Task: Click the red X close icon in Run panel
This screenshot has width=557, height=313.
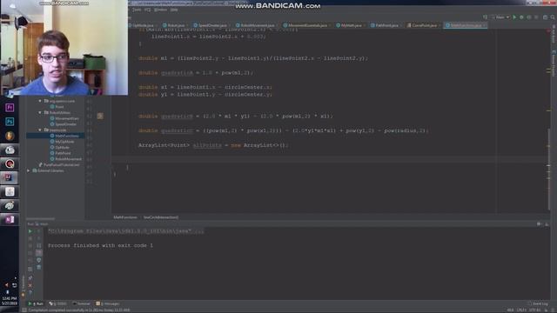Action: tap(30, 285)
